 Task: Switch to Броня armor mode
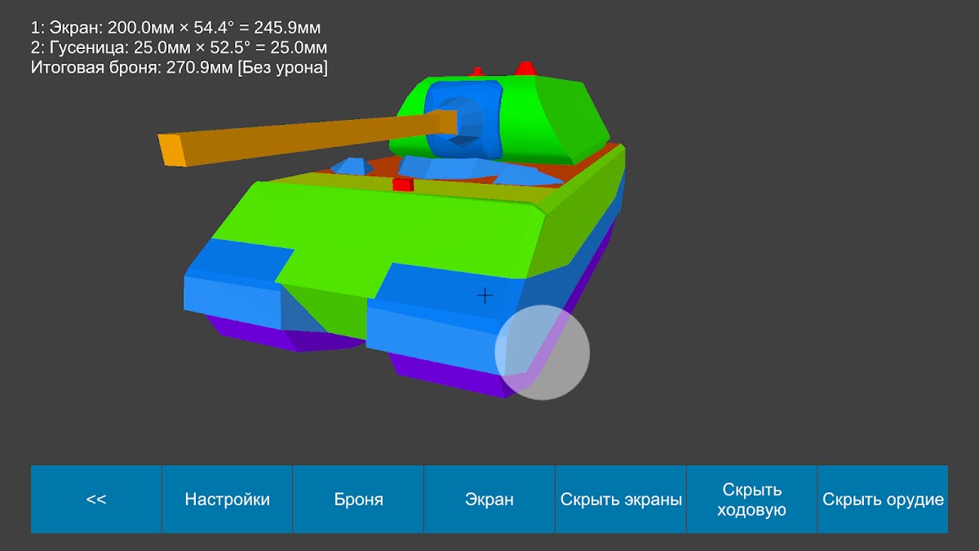[358, 500]
